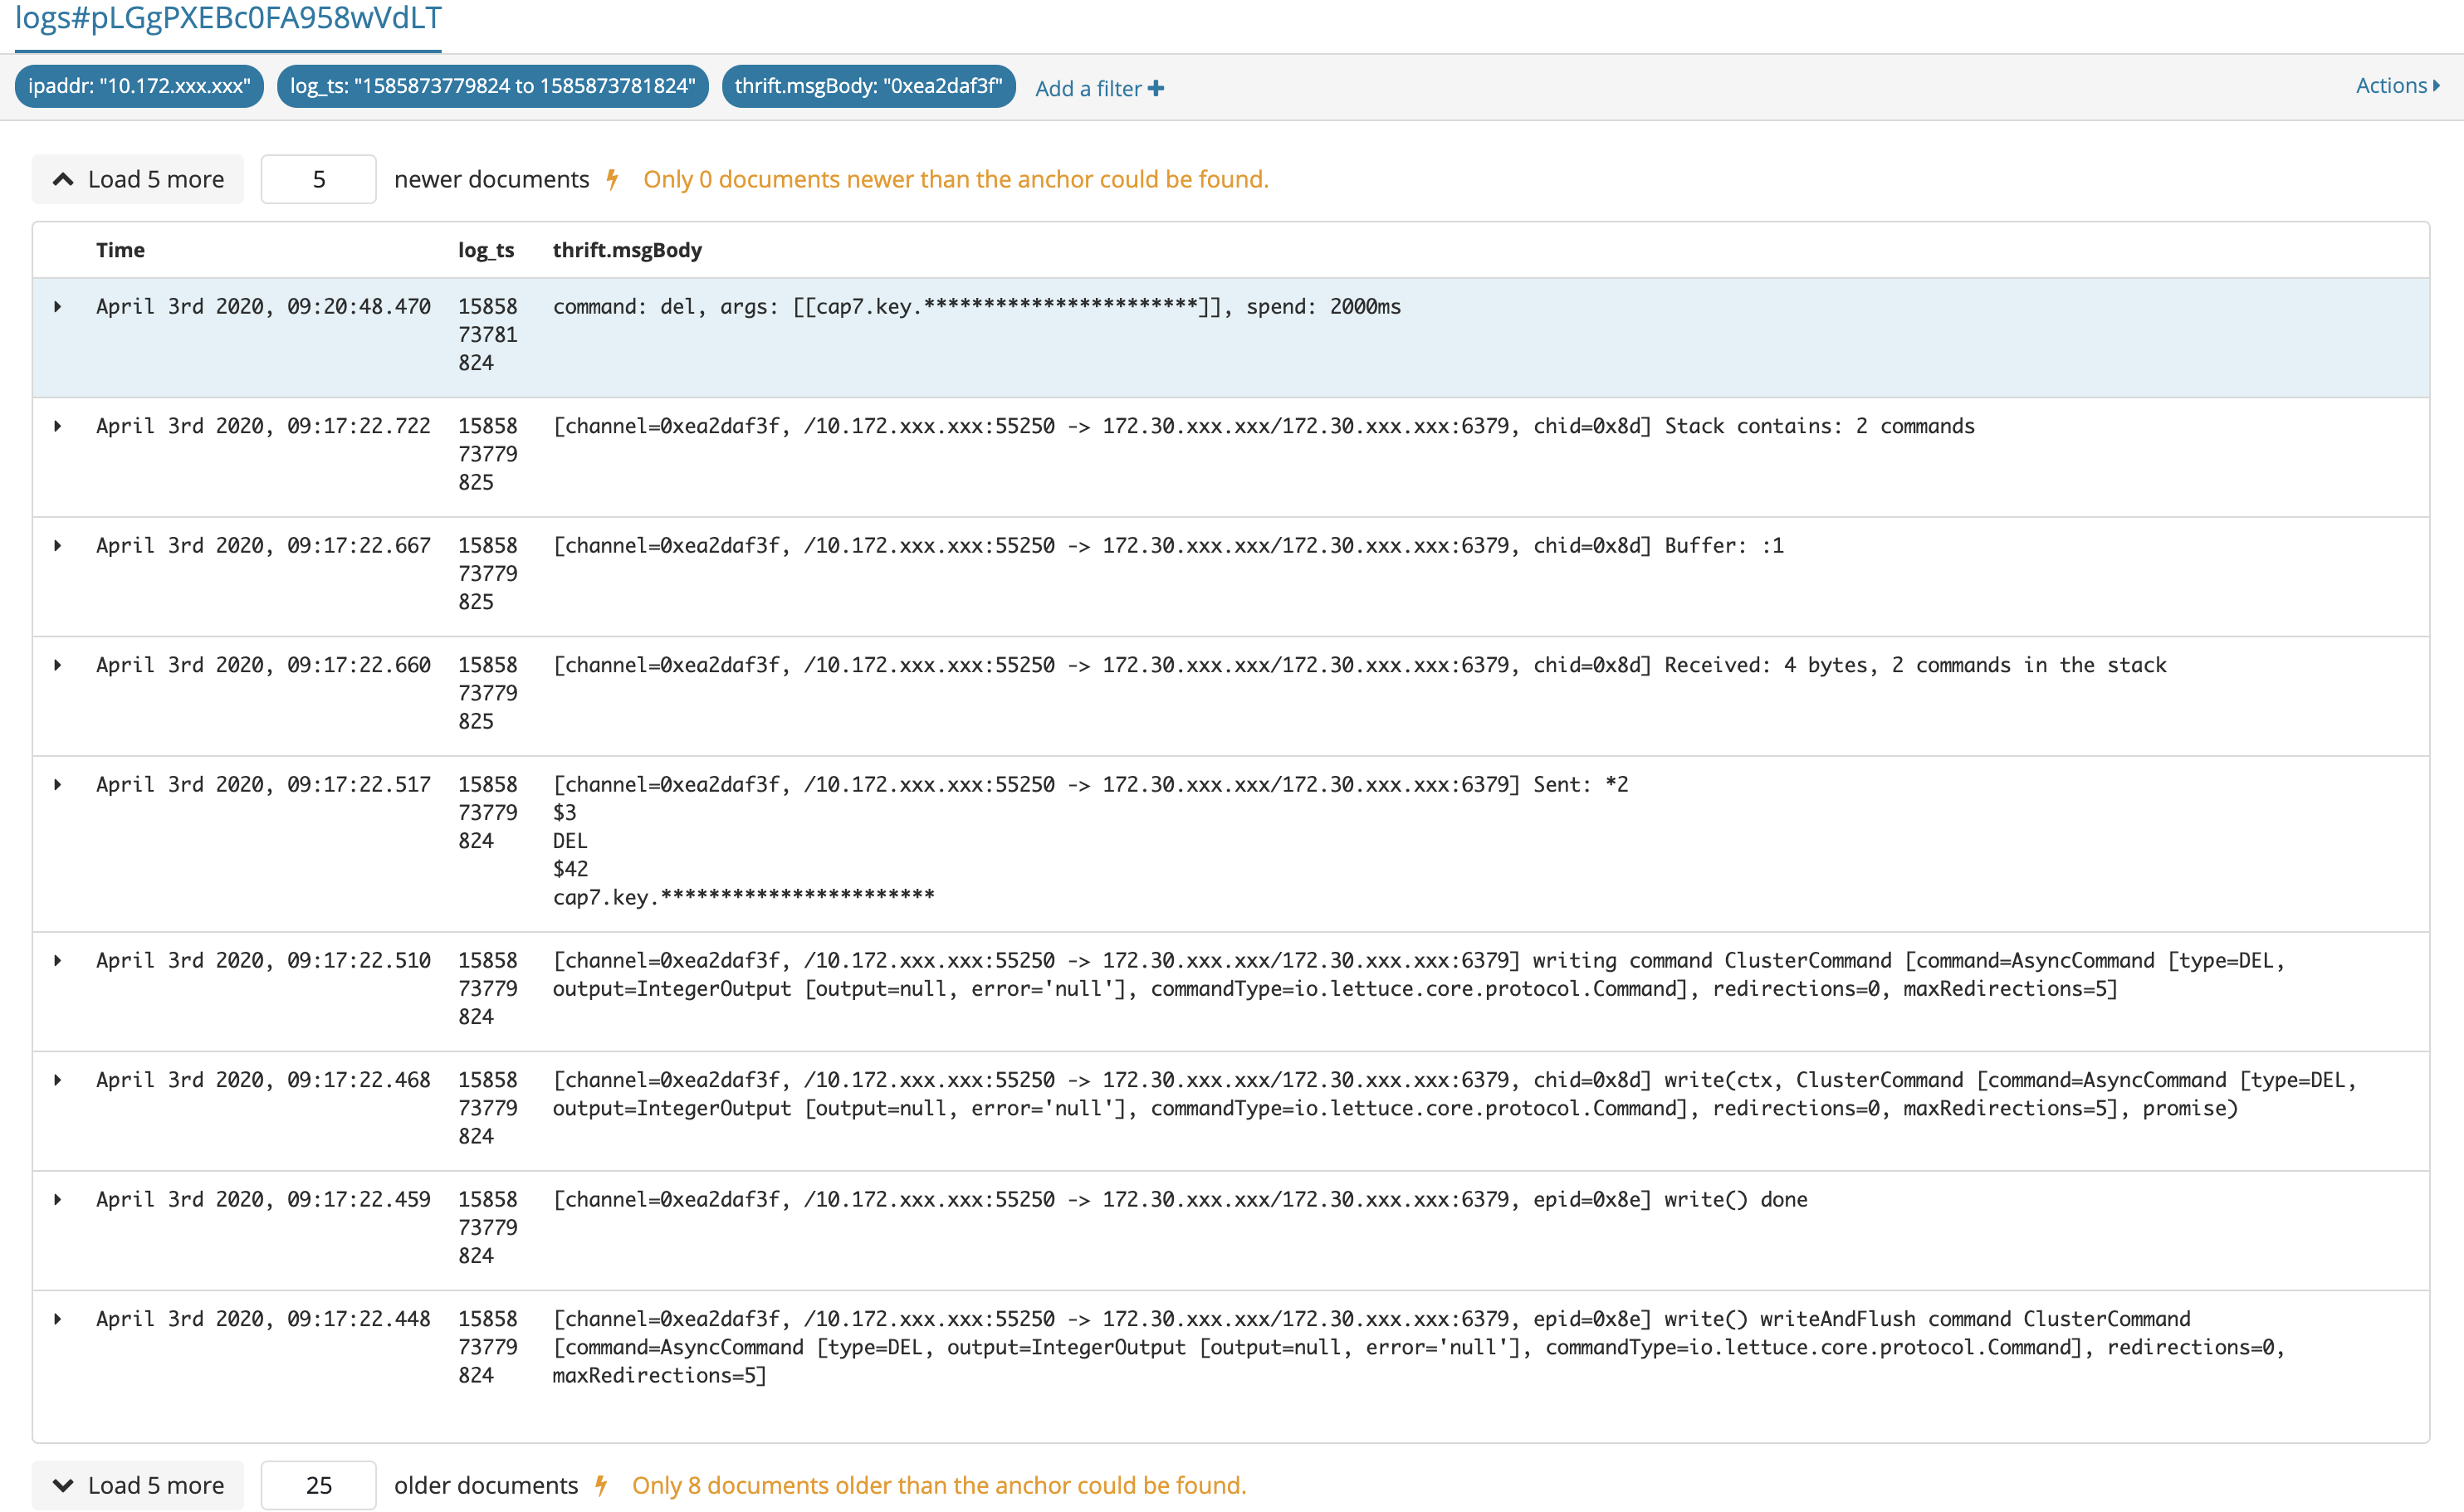Click the chevron-up icon on top Load 5 more
The image size is (2464, 1512).
[63, 179]
